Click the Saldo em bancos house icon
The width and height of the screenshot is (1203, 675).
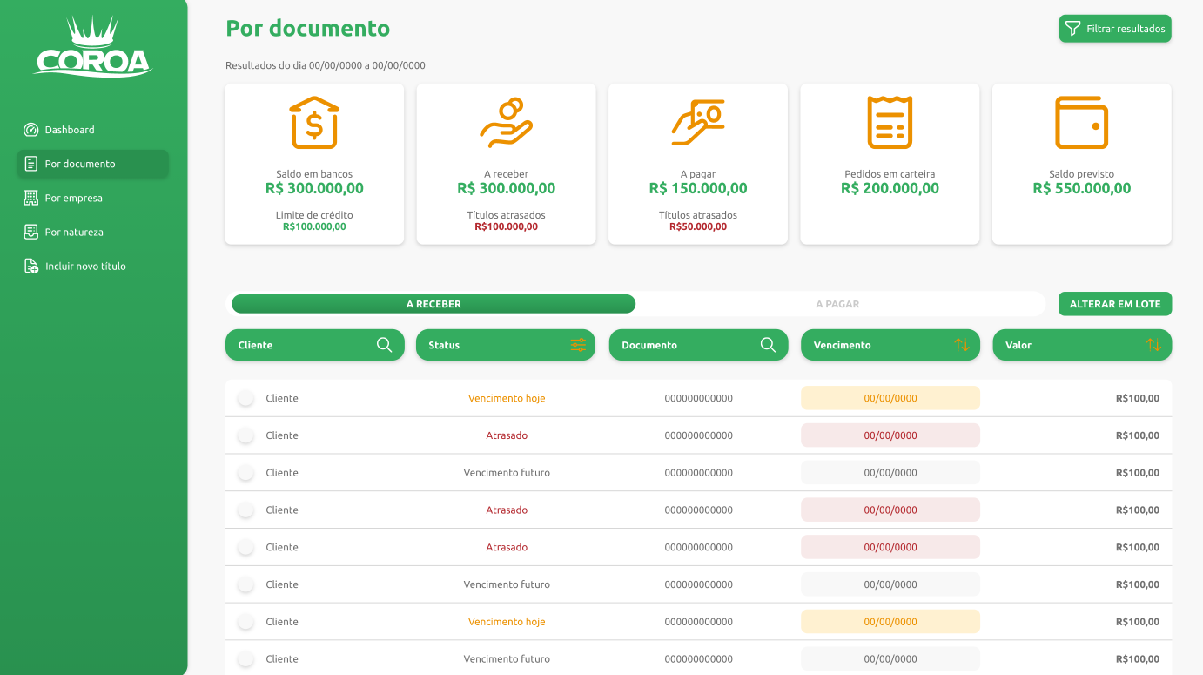pos(314,123)
